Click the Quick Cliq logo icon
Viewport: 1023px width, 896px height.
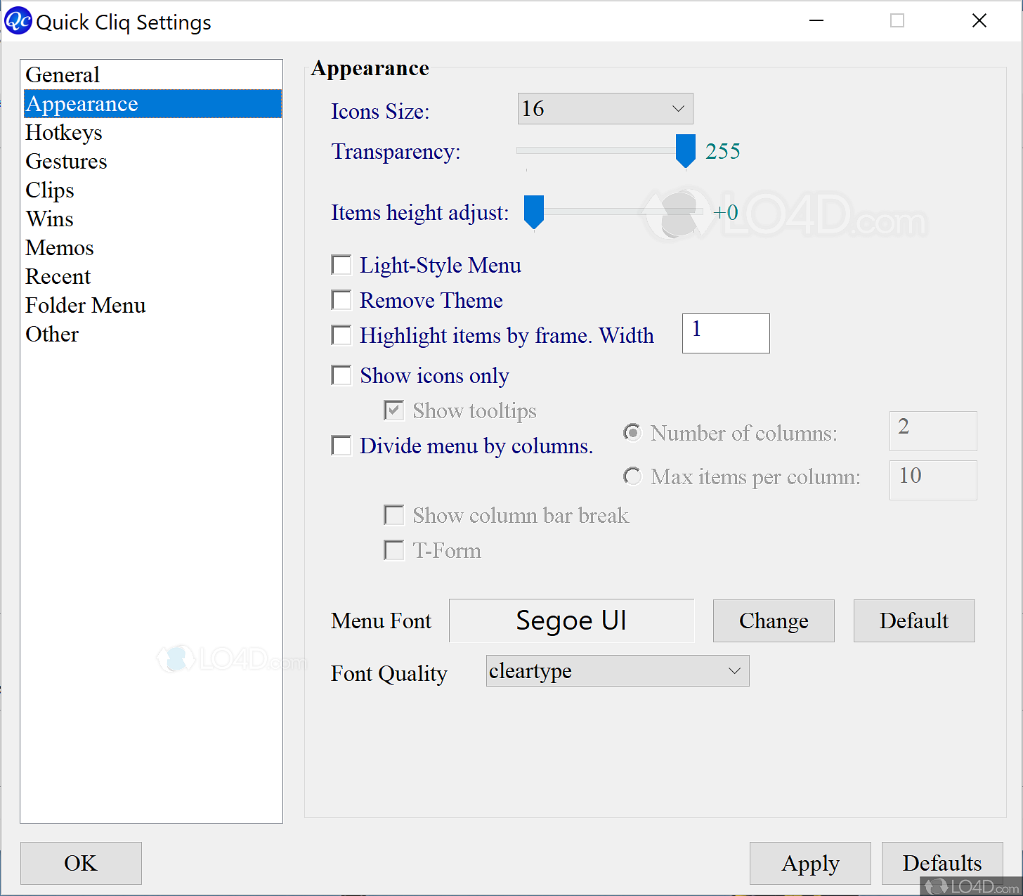[18, 20]
